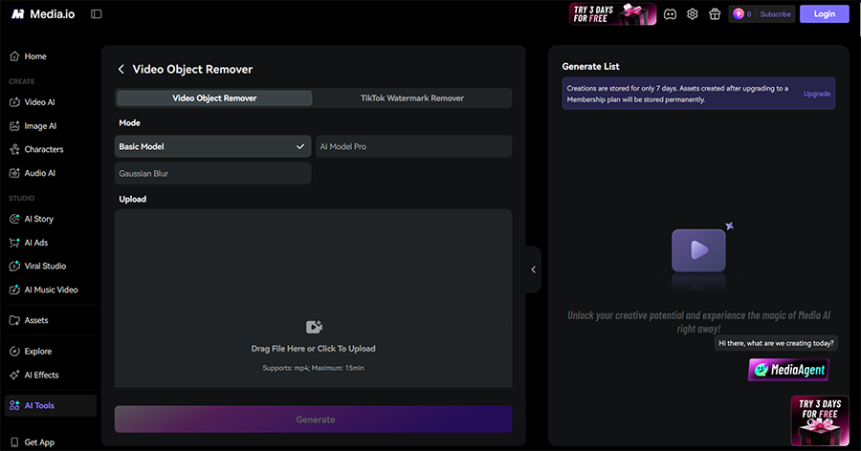Open the settings gear icon
The height and width of the screenshot is (451, 861).
click(693, 14)
